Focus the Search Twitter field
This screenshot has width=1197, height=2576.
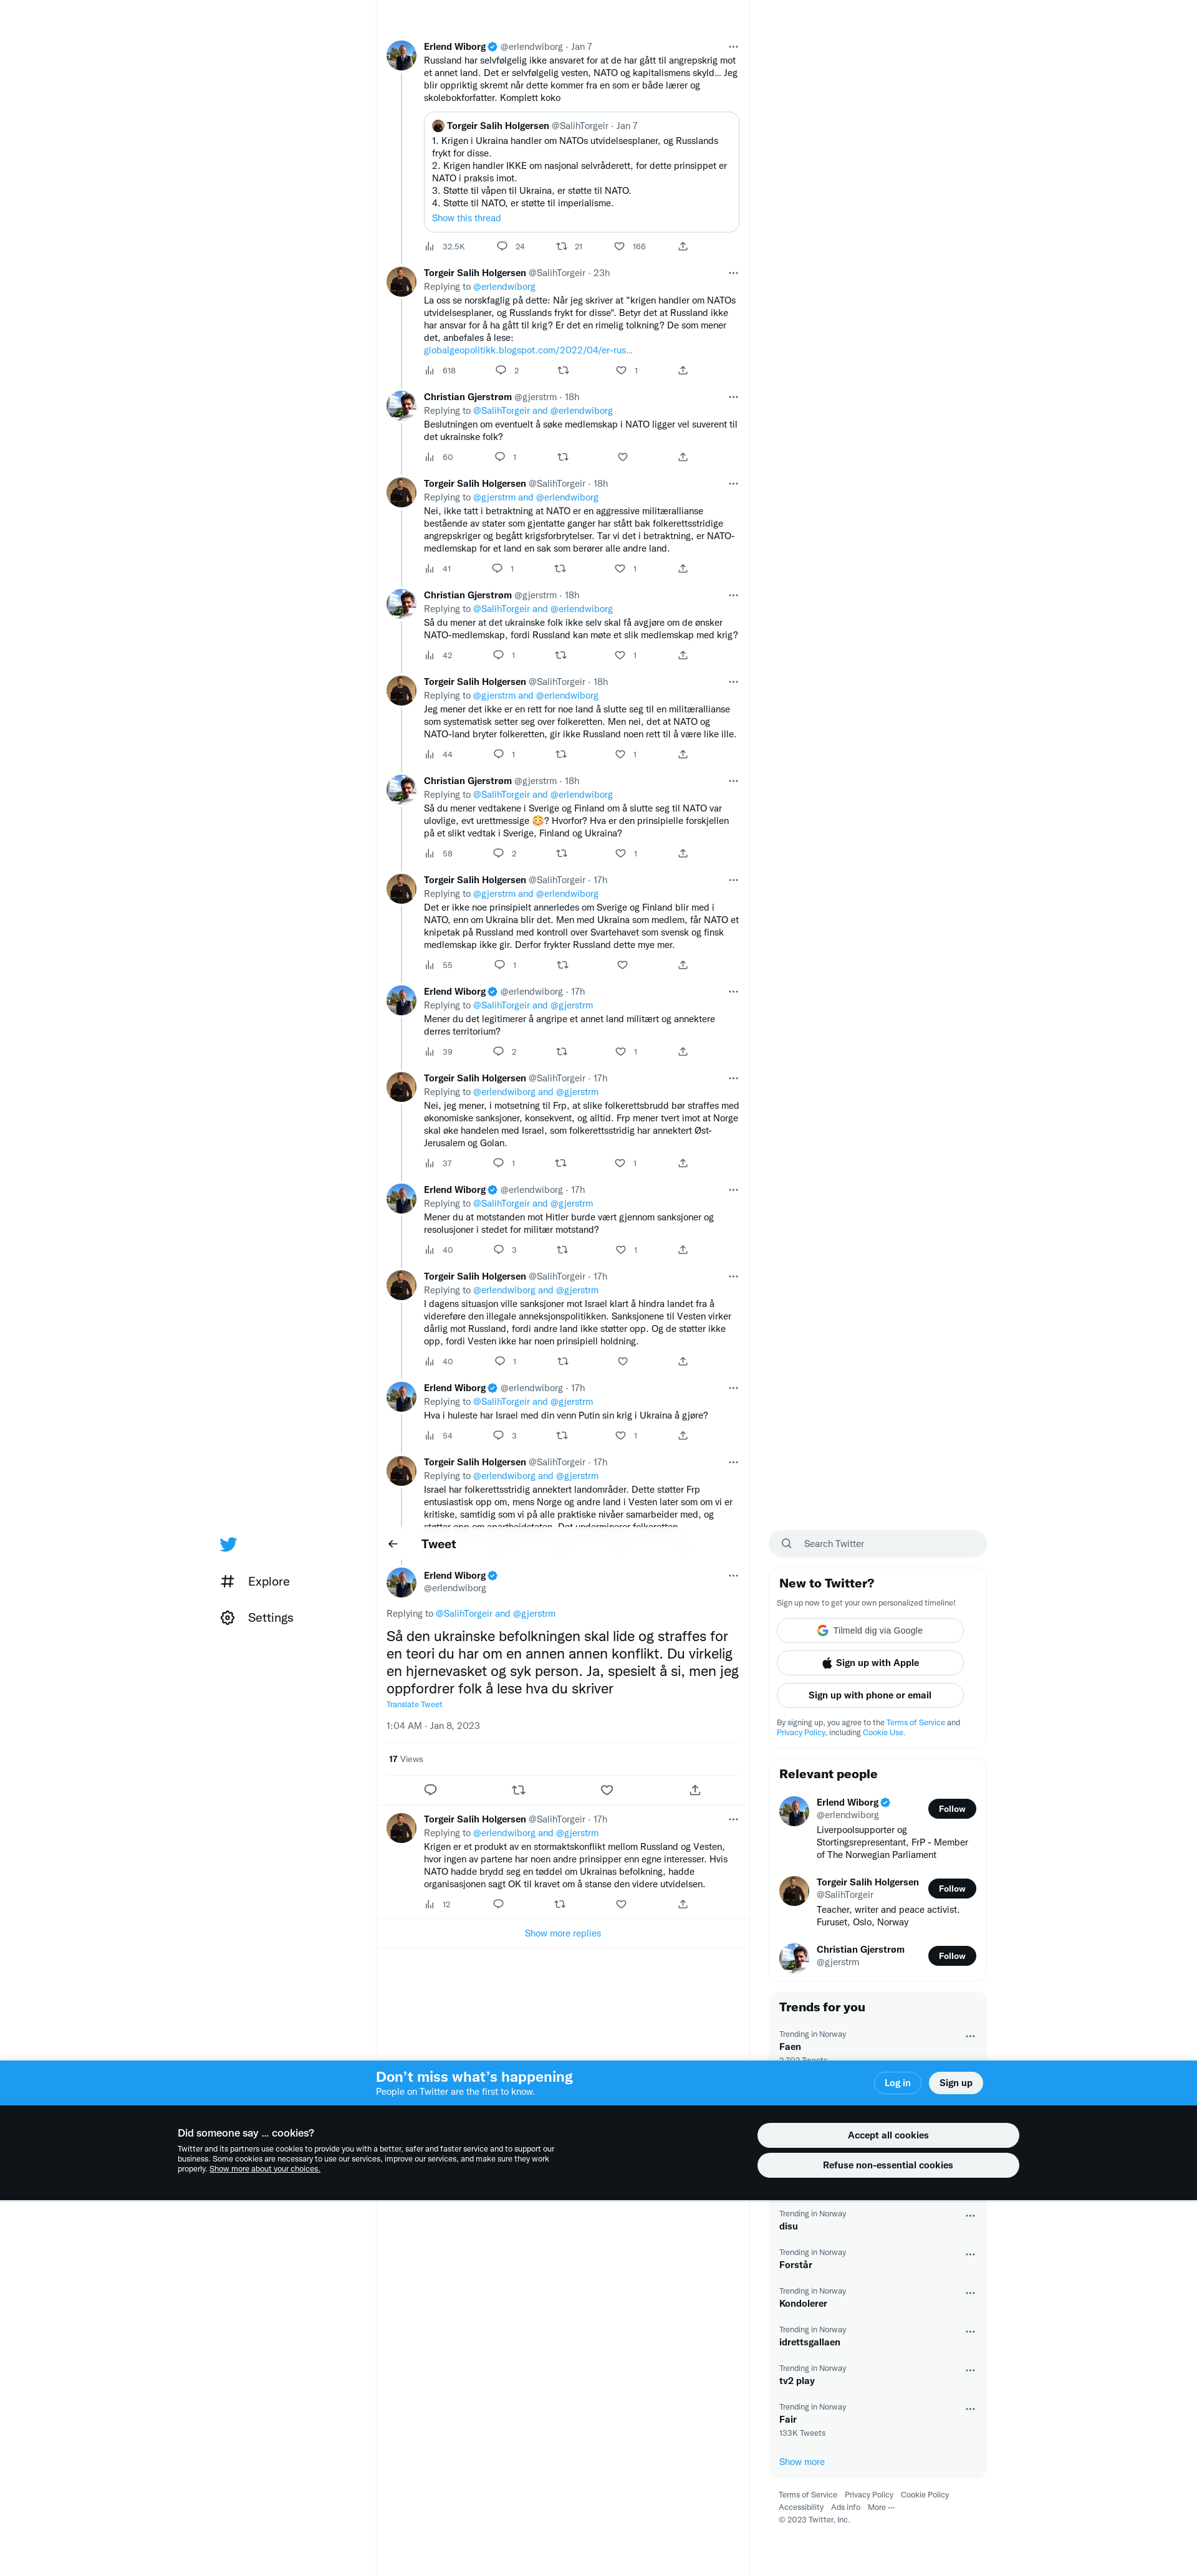[x=877, y=1543]
